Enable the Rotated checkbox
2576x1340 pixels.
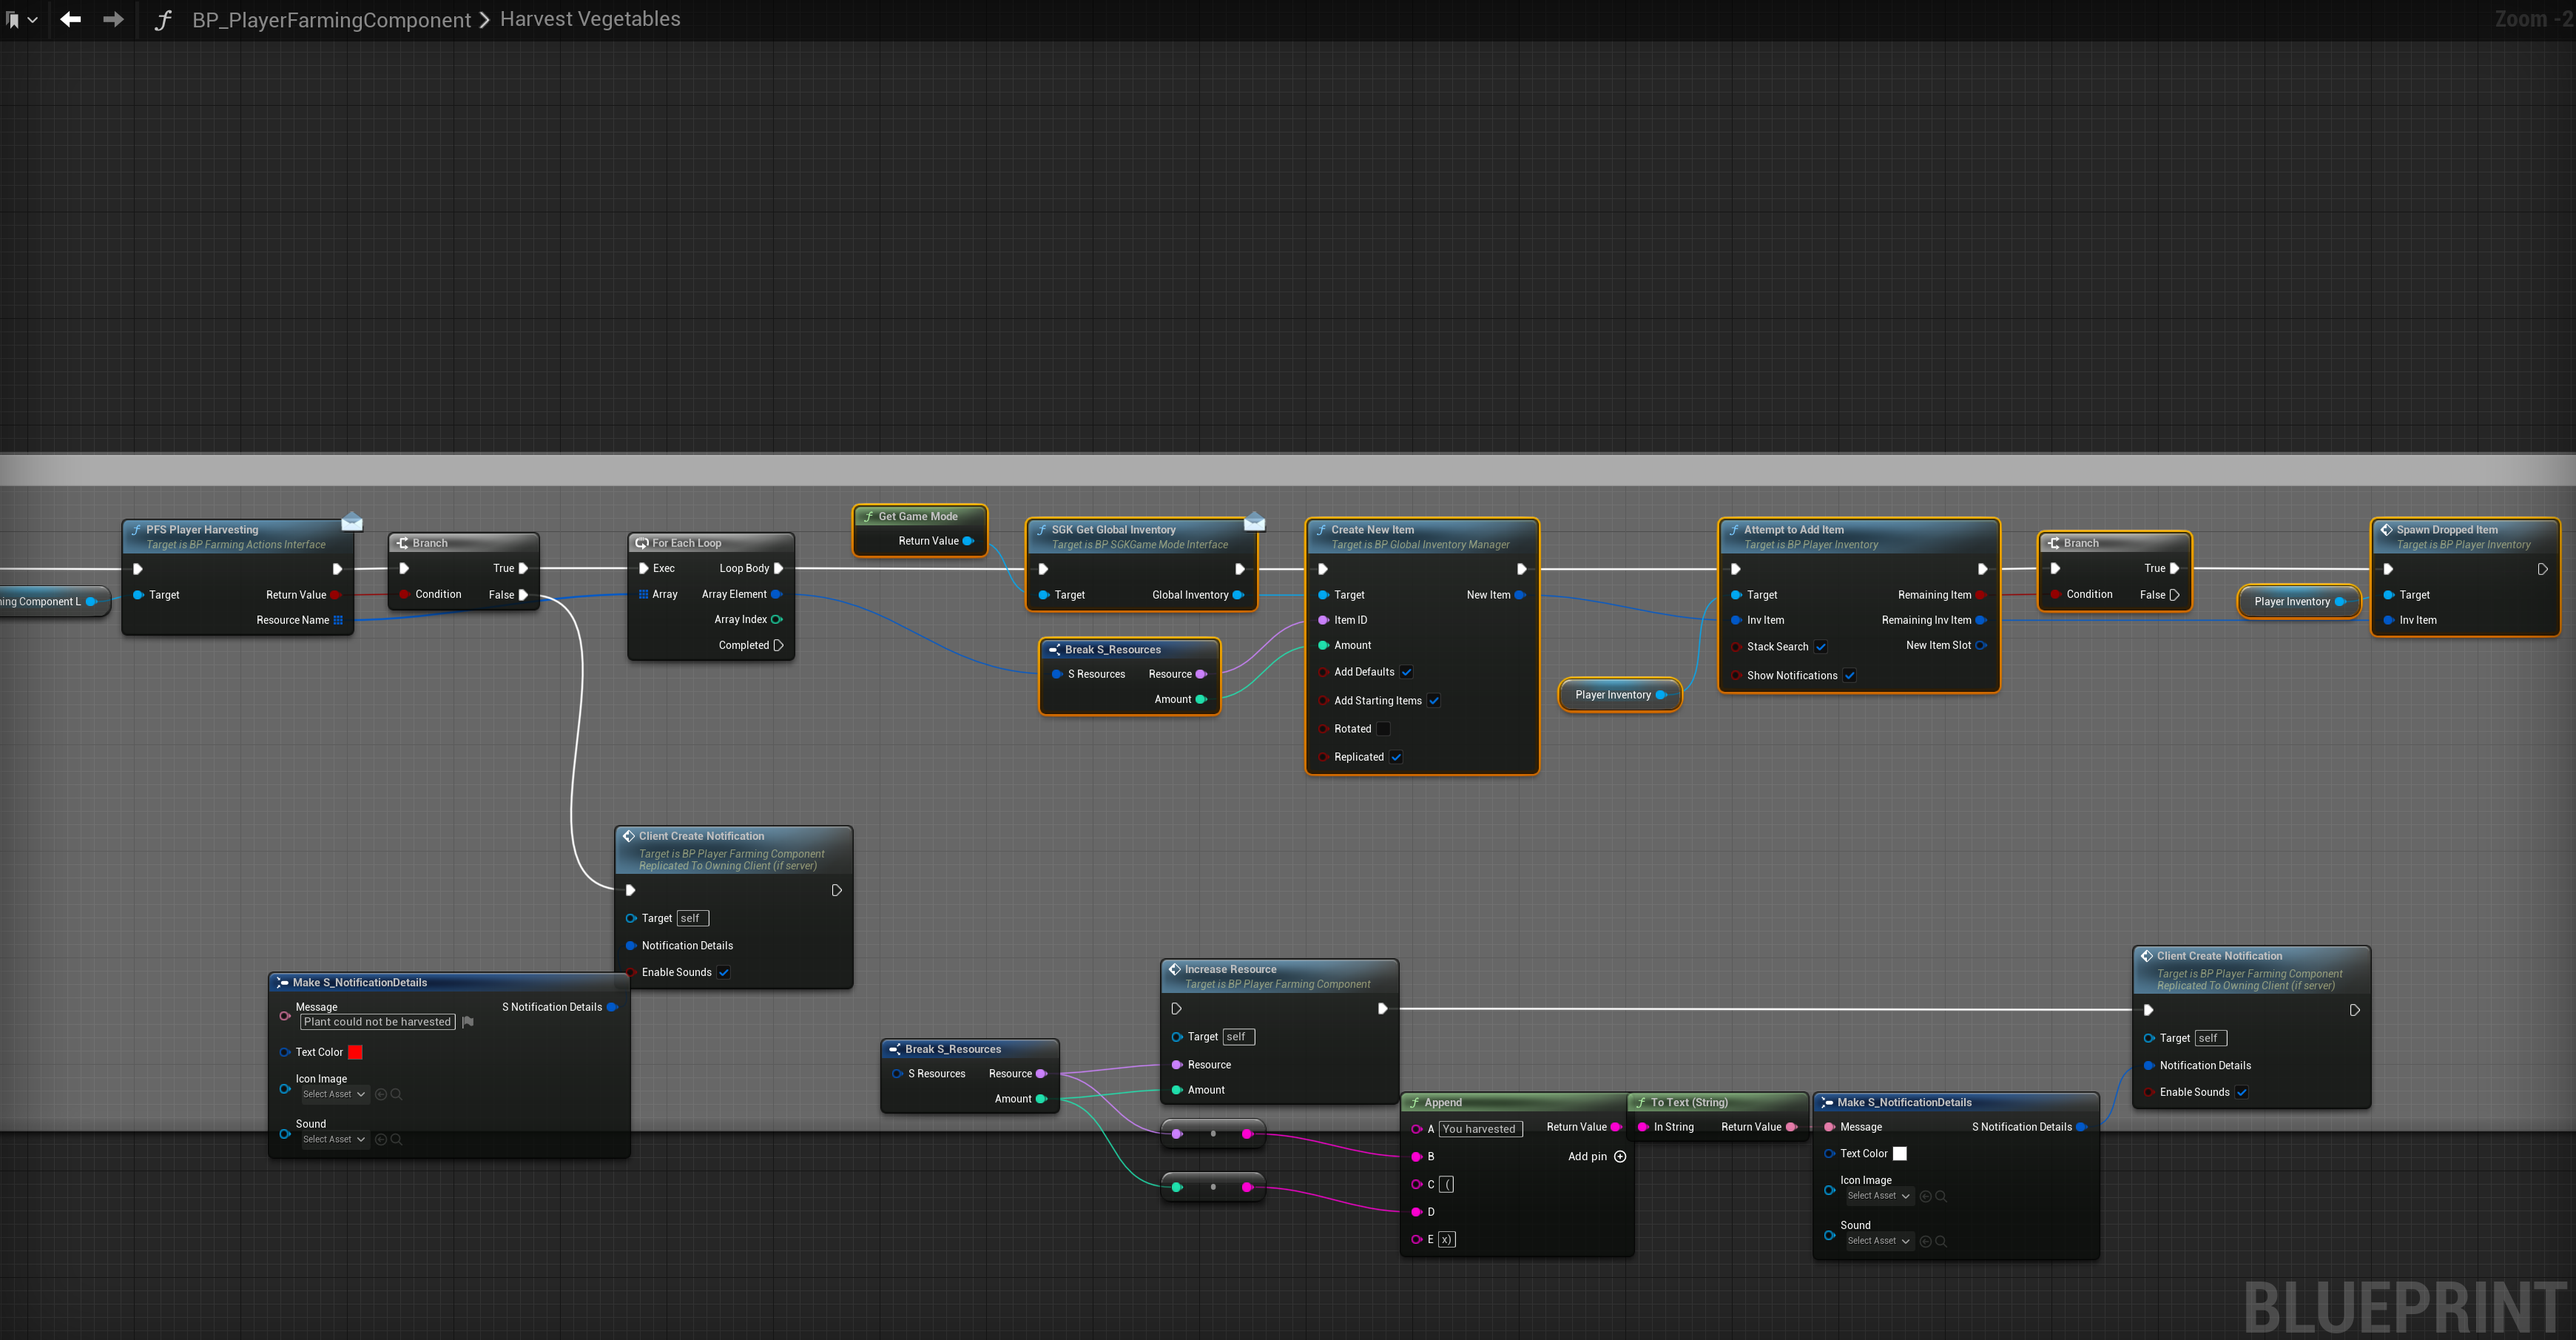1383,729
